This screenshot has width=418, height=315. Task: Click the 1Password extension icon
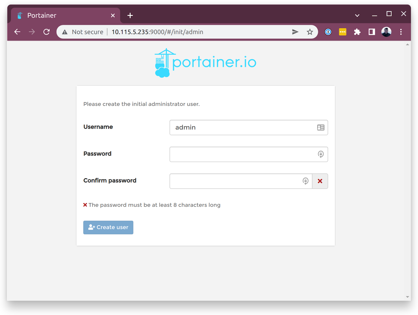click(328, 32)
